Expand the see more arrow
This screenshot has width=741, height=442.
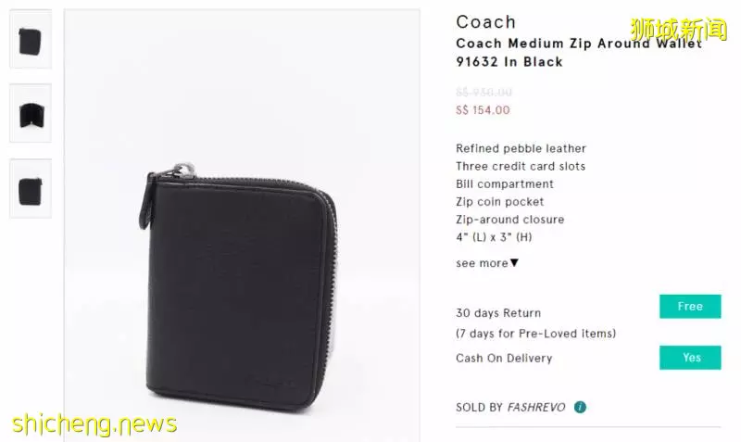514,262
